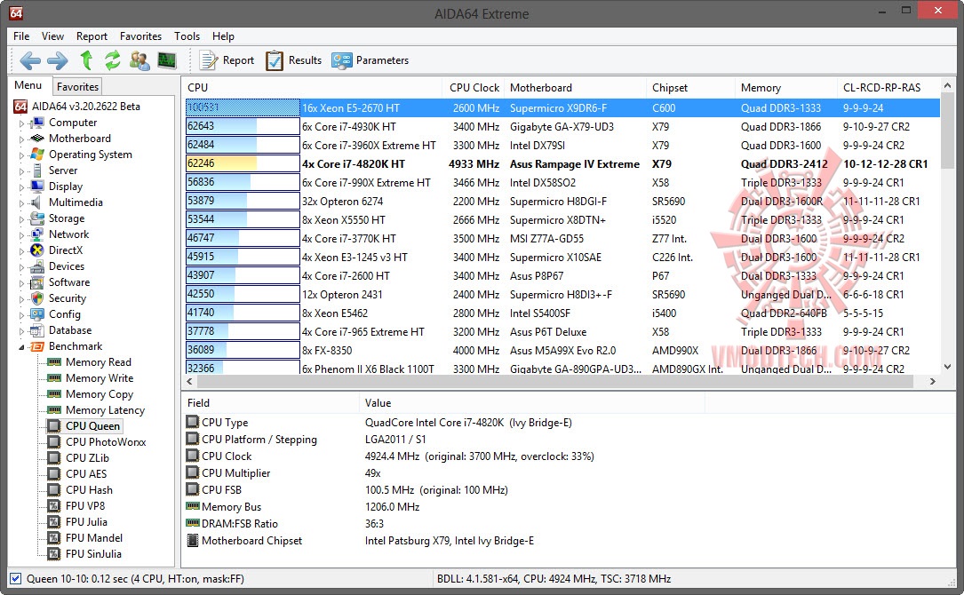Screen dimensions: 964x595
Task: Open the View menu
Action: 52,36
